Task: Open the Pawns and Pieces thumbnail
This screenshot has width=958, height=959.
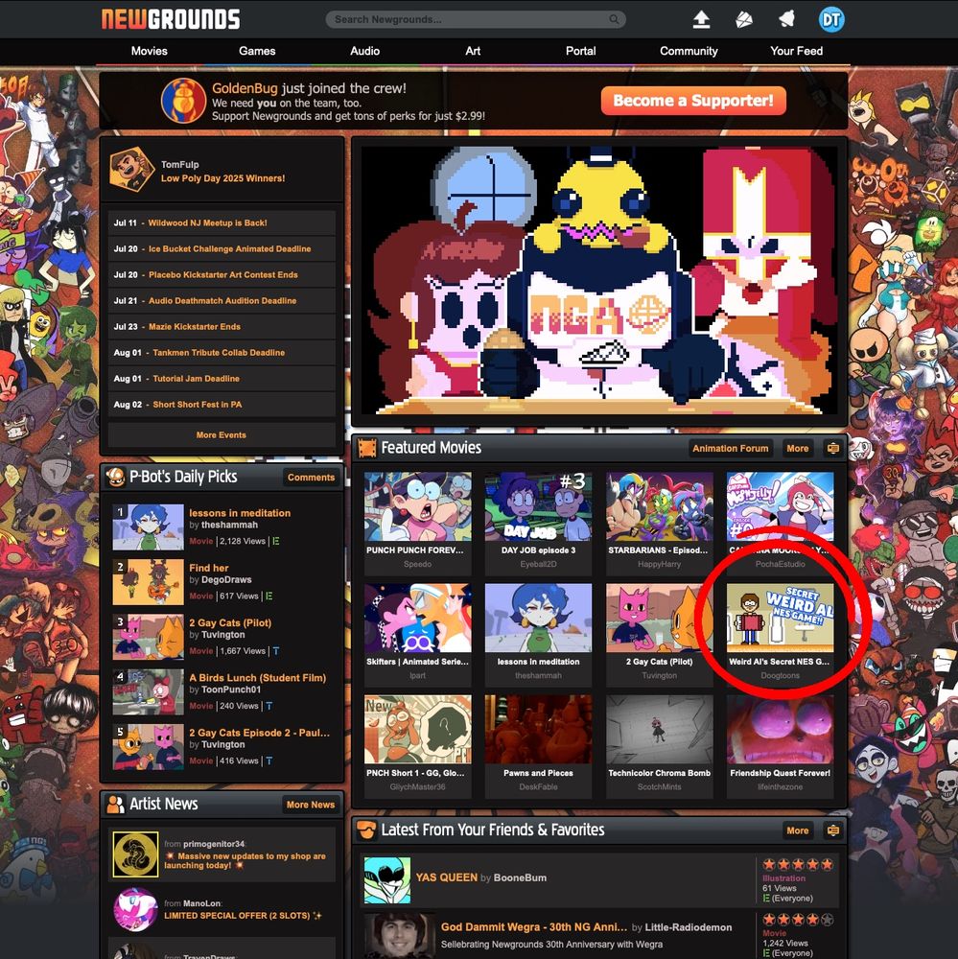Action: pos(538,729)
